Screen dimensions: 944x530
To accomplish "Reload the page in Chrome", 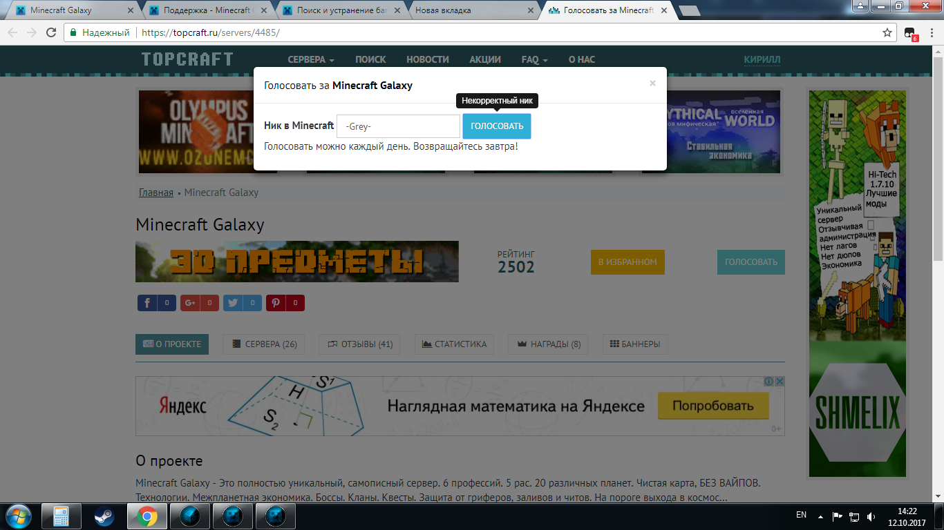I will [51, 32].
